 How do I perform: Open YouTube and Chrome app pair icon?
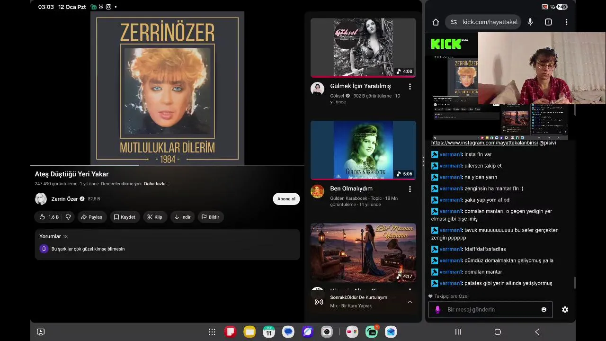pyautogui.click(x=352, y=332)
